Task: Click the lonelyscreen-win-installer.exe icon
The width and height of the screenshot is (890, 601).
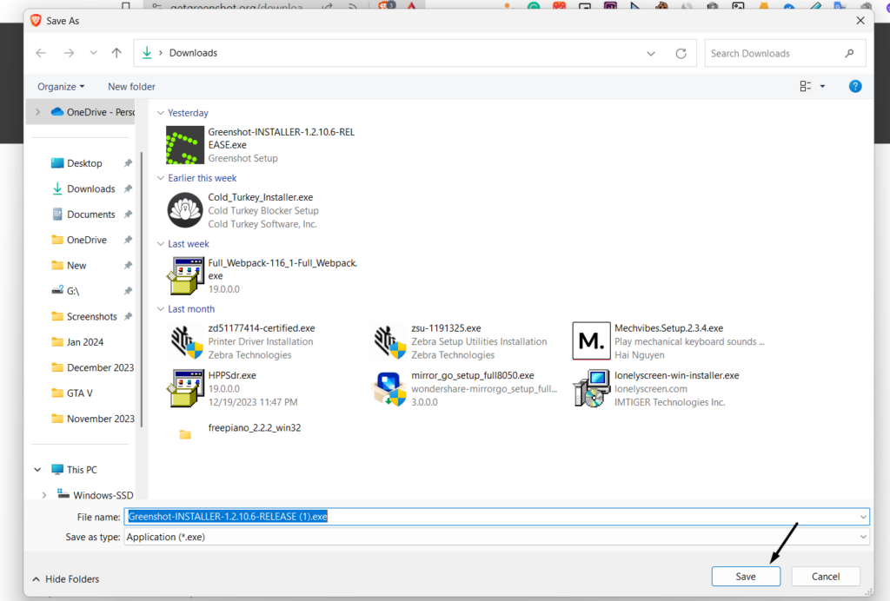Action: click(591, 388)
